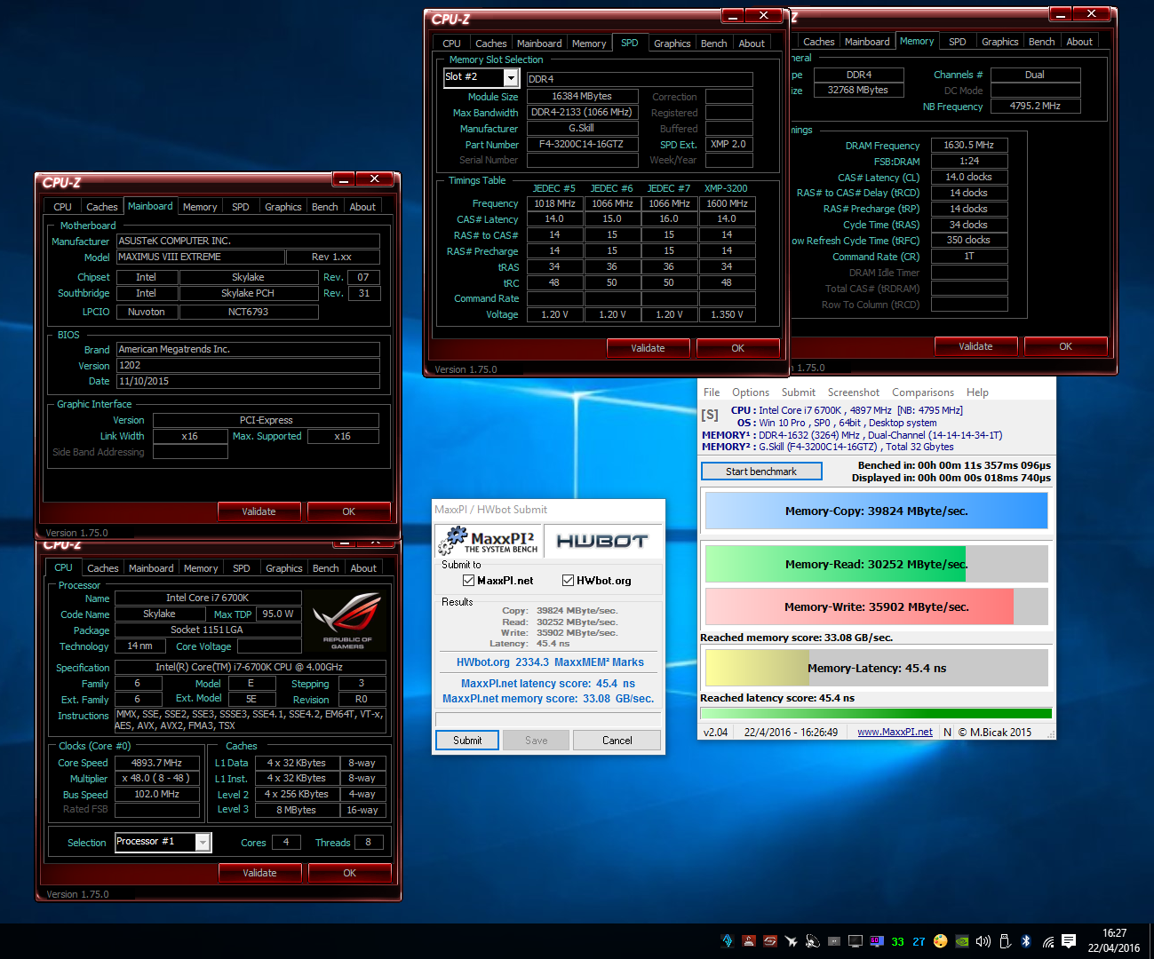The width and height of the screenshot is (1154, 959).
Task: Click the blue chevron tray icon
Action: click(x=728, y=941)
